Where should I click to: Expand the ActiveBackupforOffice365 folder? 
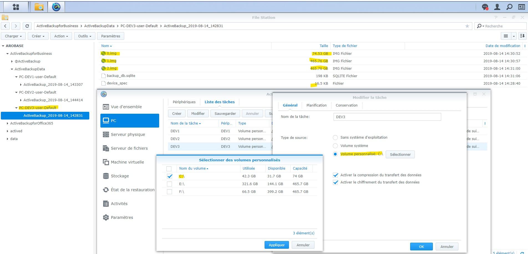point(7,123)
